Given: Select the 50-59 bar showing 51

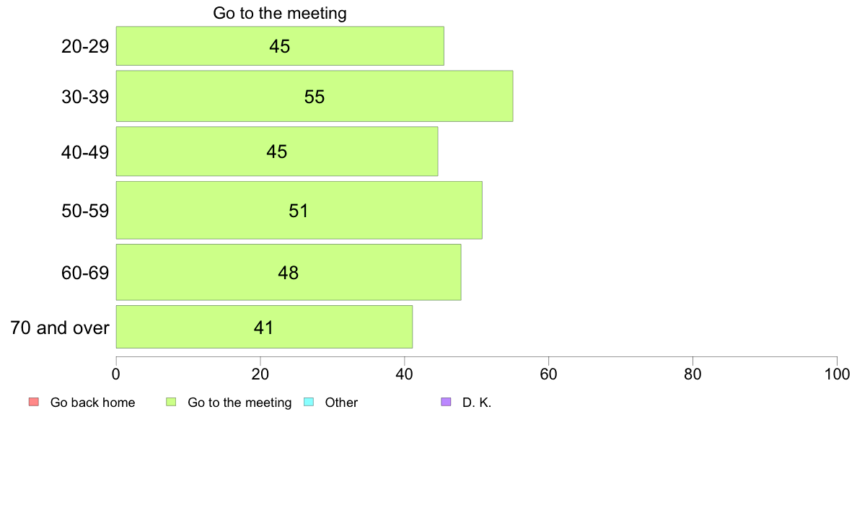Looking at the screenshot, I should [299, 211].
